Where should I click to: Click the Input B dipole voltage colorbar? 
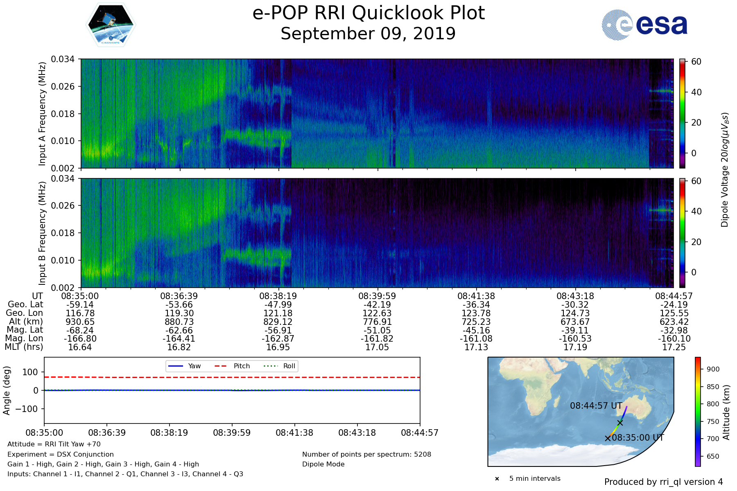pos(682,233)
